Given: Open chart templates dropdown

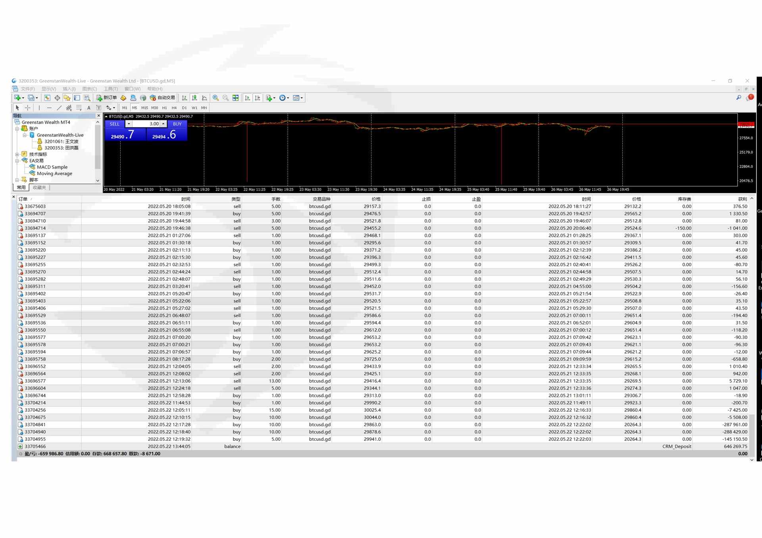Looking at the screenshot, I should click(x=298, y=98).
